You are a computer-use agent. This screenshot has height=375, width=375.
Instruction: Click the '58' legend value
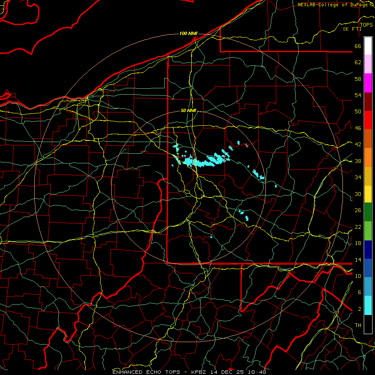[358, 79]
